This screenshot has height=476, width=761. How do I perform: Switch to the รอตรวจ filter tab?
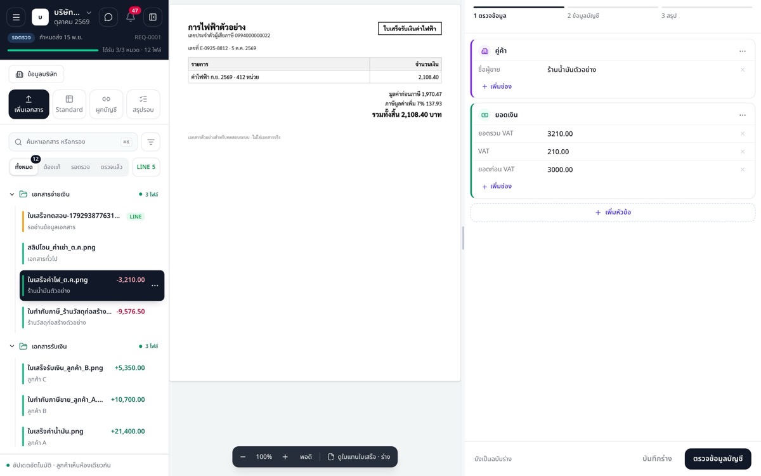[x=80, y=167]
